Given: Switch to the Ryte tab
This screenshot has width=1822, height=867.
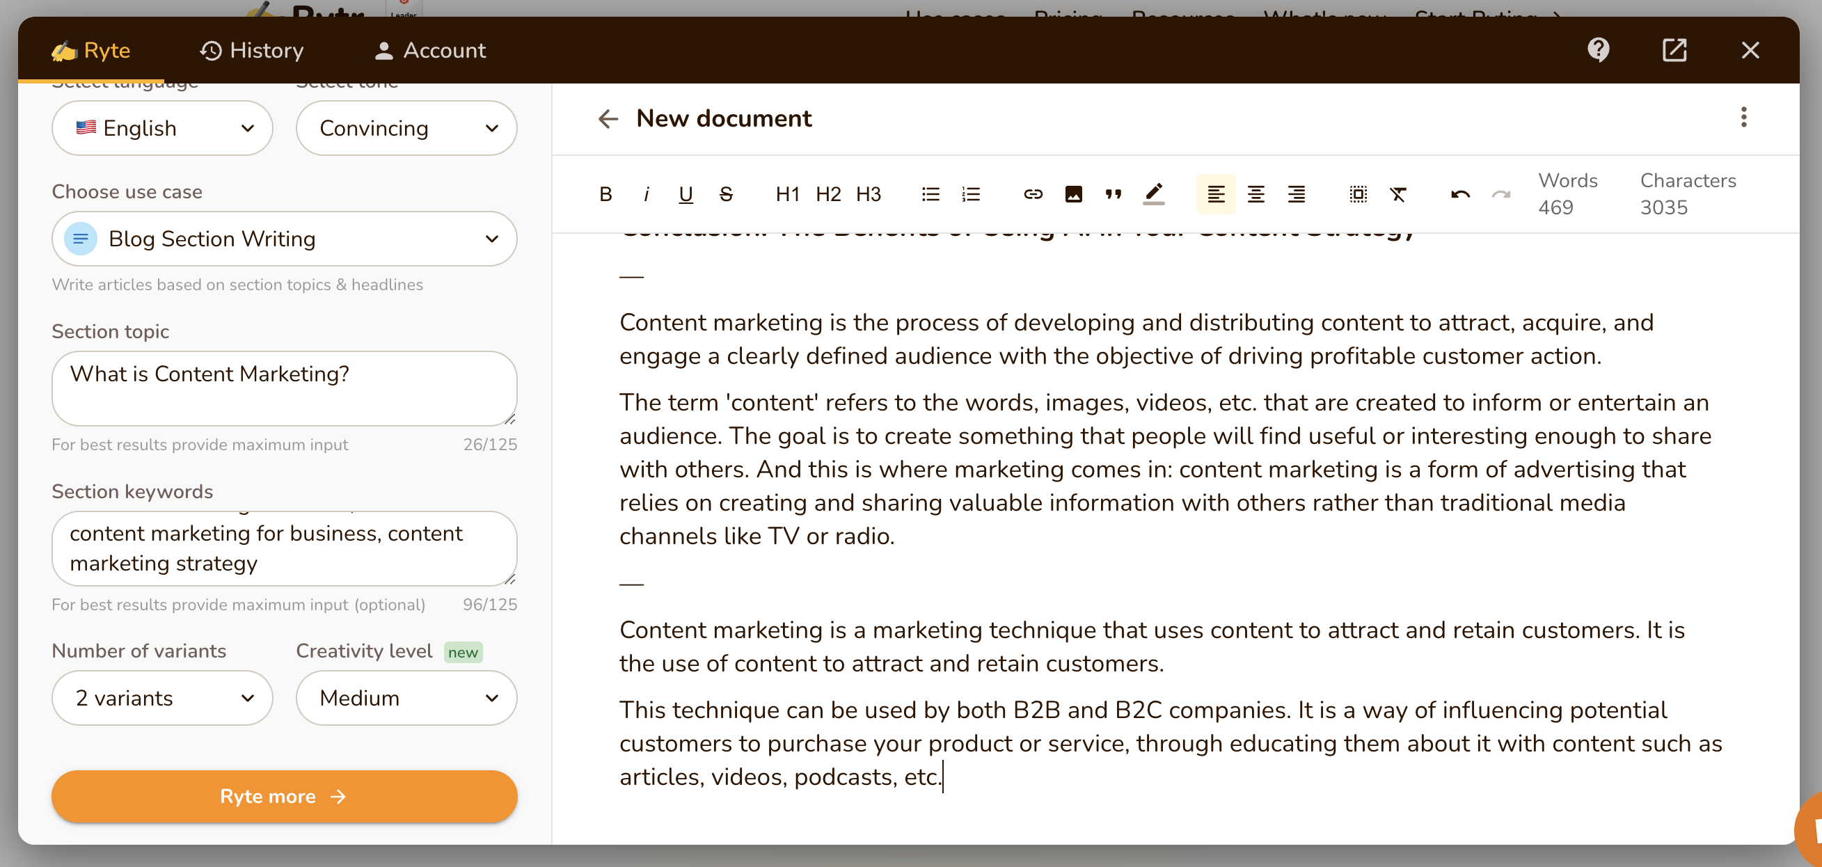Looking at the screenshot, I should pos(90,50).
